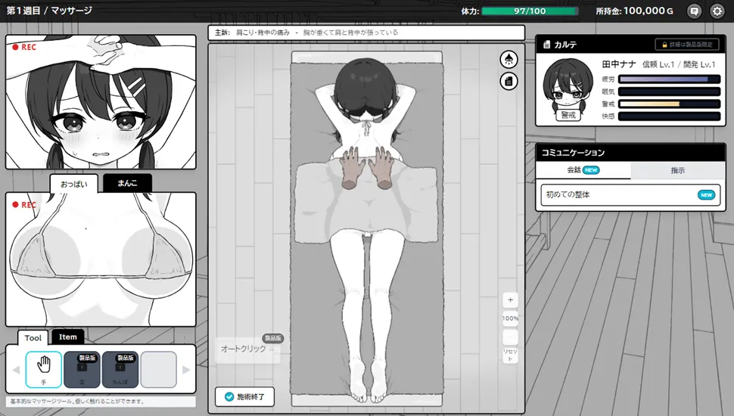Viewport: 734px width, 416px height.
Task: Click the document notes icon below oil
Action: pyautogui.click(x=509, y=80)
